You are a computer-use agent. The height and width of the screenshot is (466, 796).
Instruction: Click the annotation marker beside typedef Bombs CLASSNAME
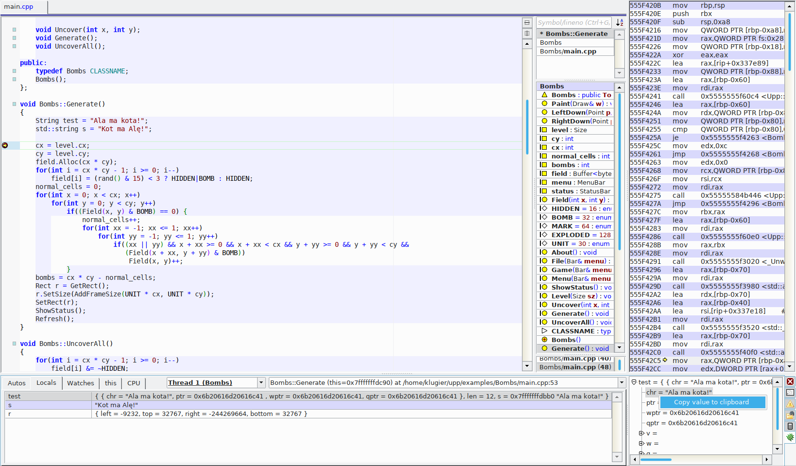point(14,71)
